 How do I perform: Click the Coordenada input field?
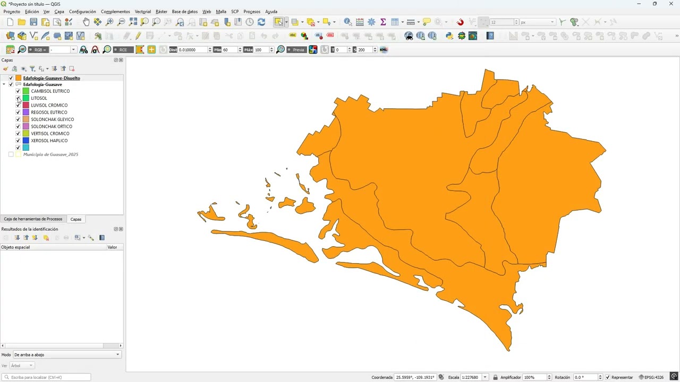pyautogui.click(x=415, y=377)
